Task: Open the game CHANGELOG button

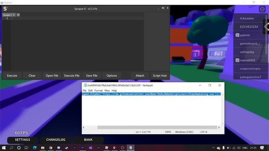Action: tap(55, 140)
